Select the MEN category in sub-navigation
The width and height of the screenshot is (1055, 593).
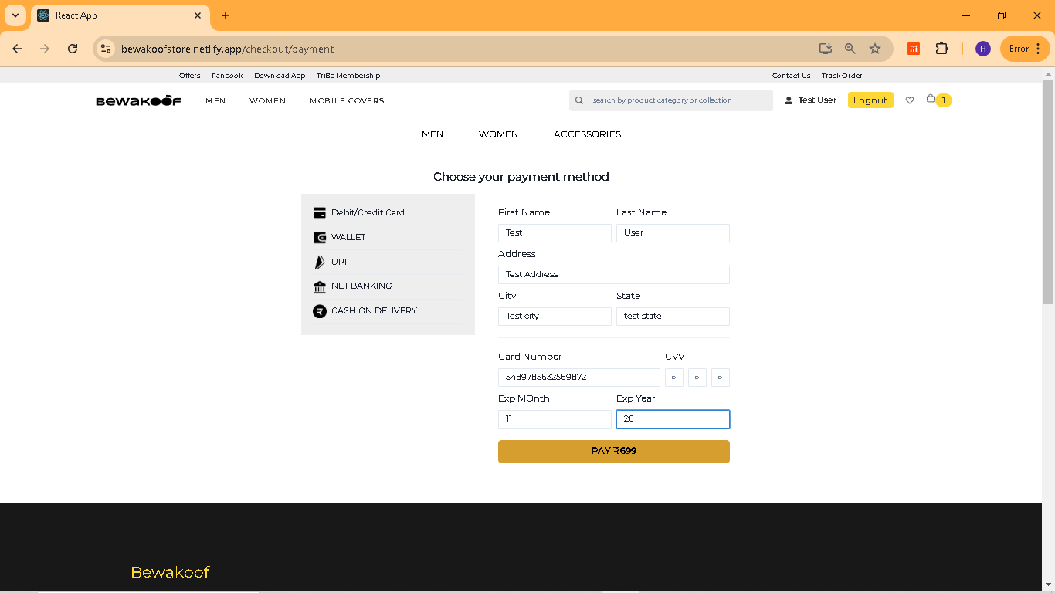tap(433, 134)
